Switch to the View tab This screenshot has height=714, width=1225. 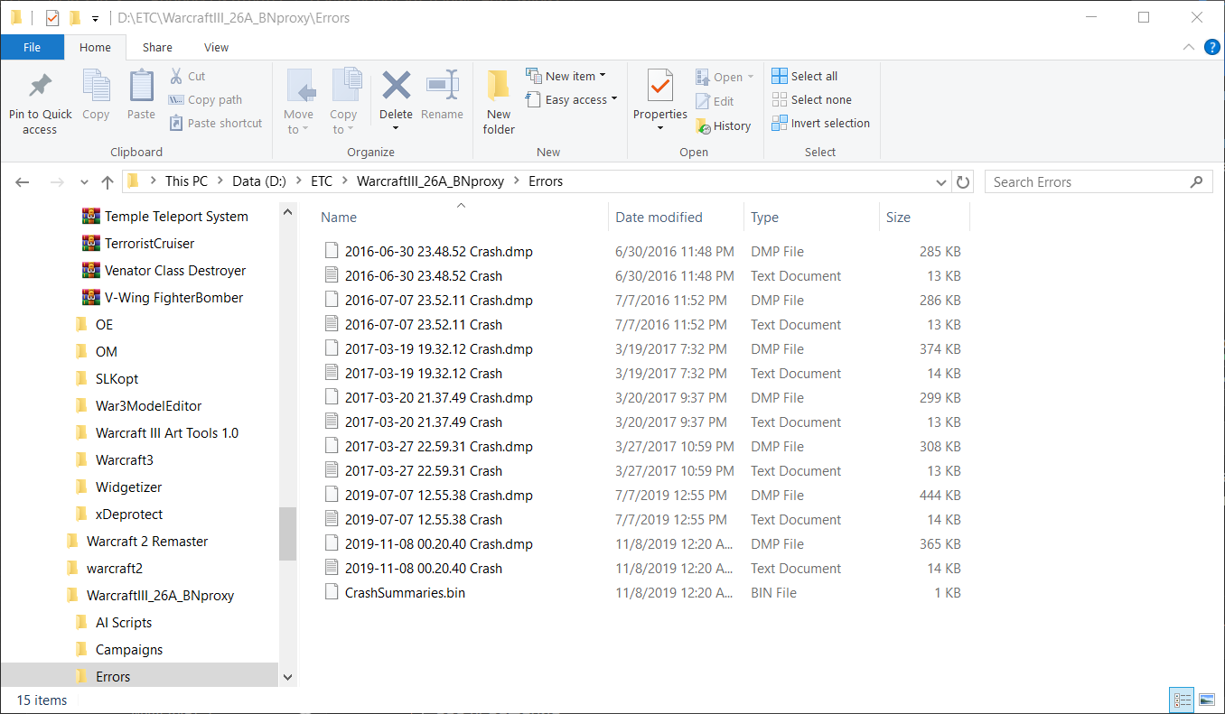(217, 48)
